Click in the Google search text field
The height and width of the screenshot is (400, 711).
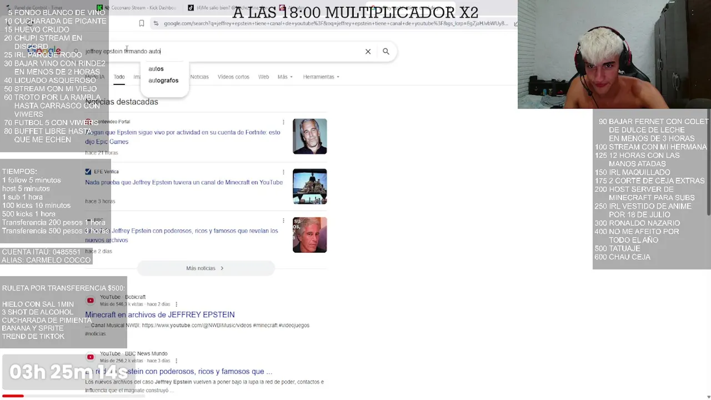pyautogui.click(x=222, y=51)
